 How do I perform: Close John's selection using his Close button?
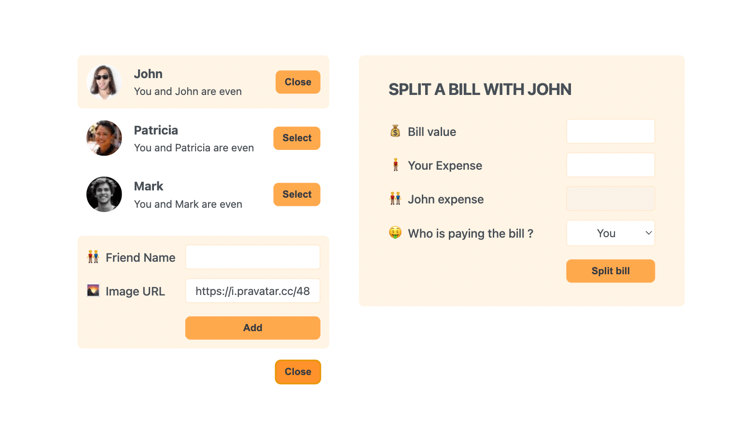pos(298,82)
